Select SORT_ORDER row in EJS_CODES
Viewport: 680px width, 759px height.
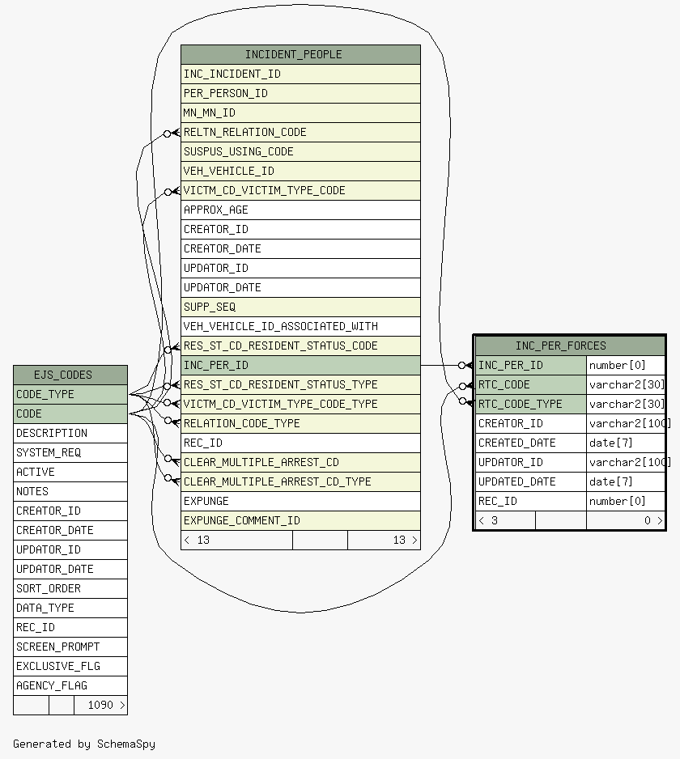70,588
